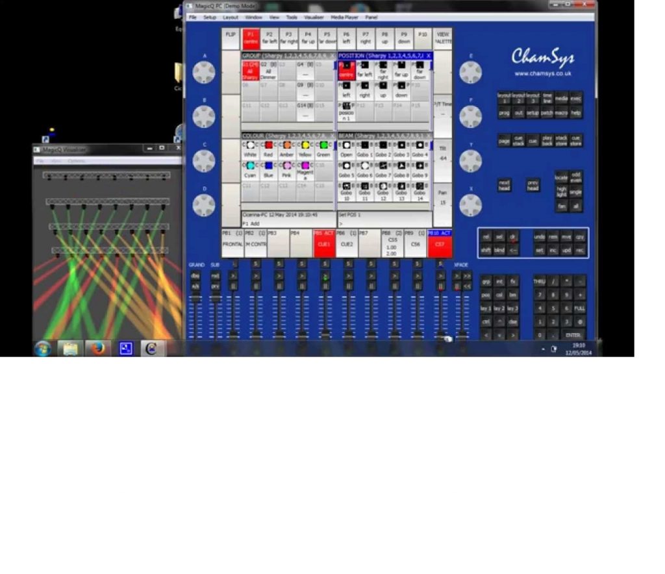The image size is (665, 574).
Task: Select the 'up' palette in Position window
Action: pos(383,91)
